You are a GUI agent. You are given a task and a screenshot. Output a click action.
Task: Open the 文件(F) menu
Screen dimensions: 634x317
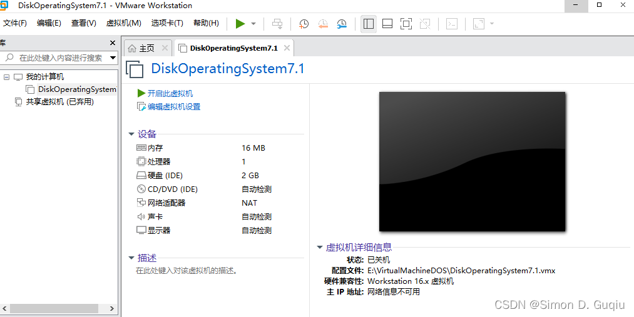click(x=15, y=23)
